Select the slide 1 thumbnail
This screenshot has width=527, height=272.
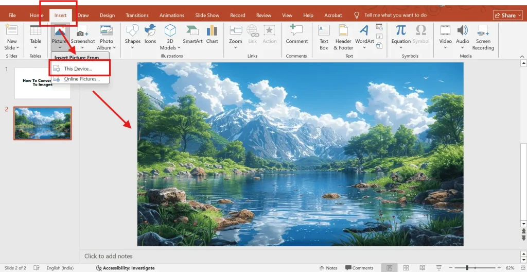click(x=42, y=82)
